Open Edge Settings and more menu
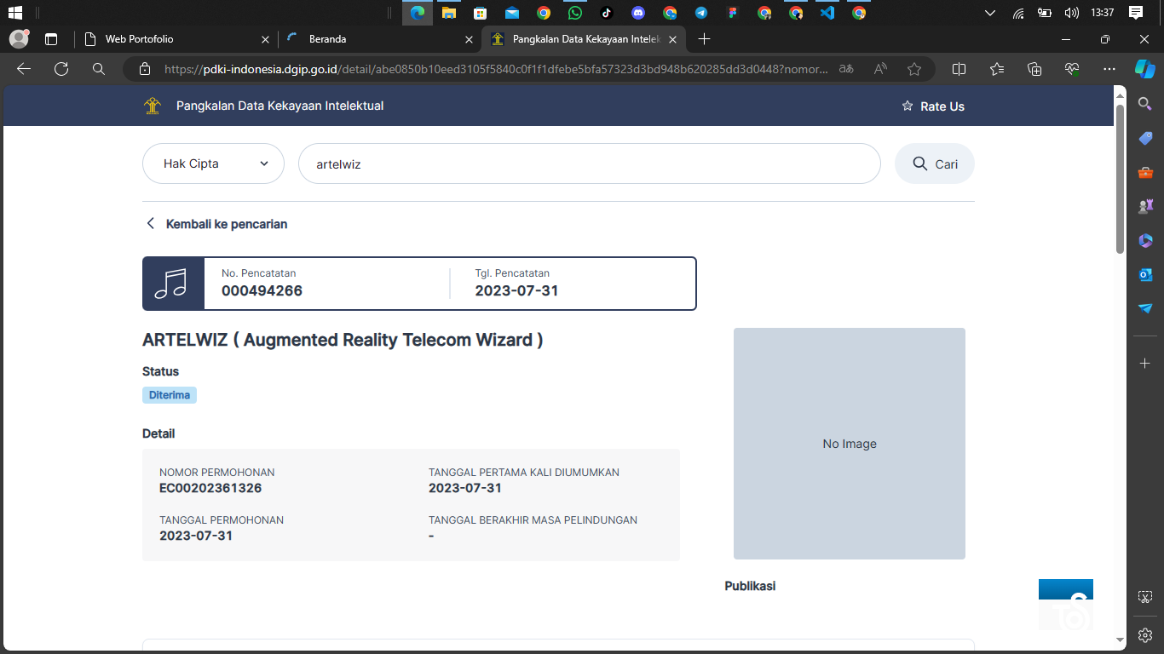 (x=1109, y=69)
